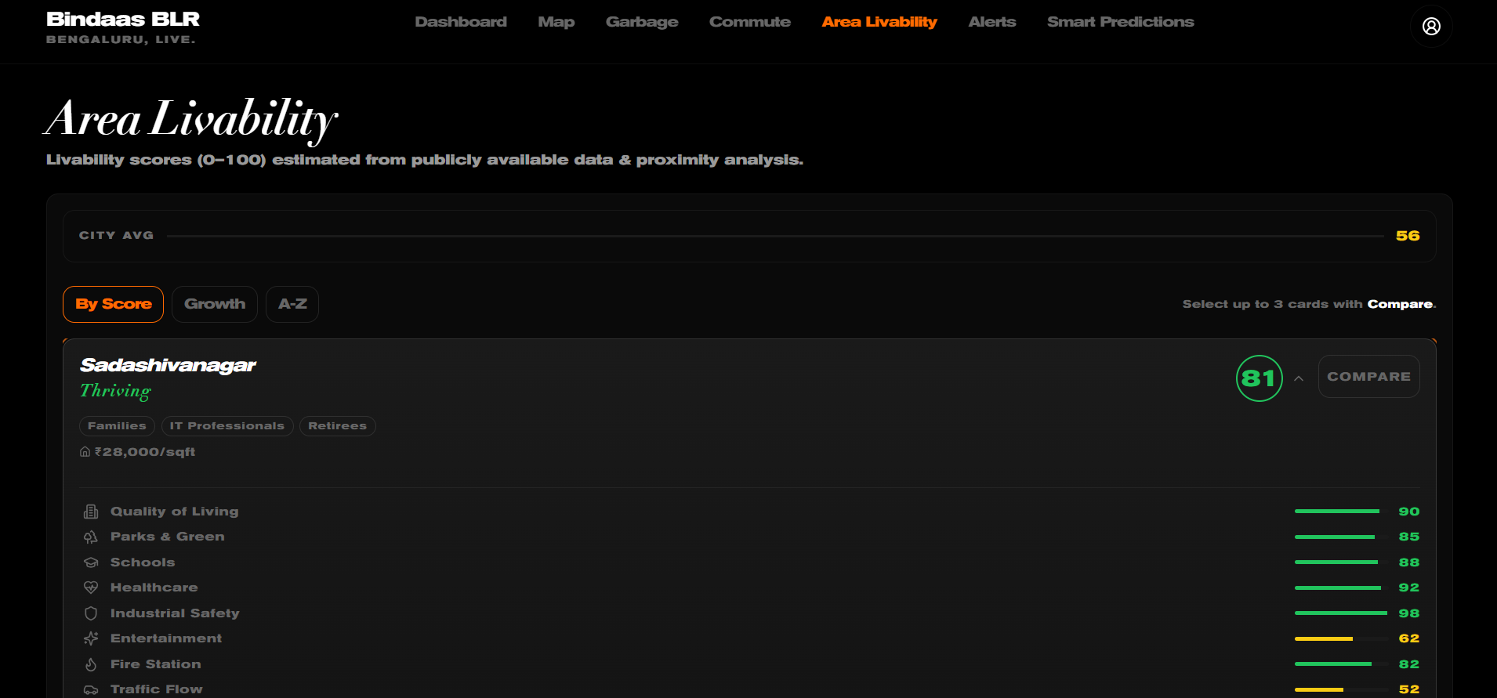
Task: Click the Quality of Living score bar
Action: [x=1341, y=512]
